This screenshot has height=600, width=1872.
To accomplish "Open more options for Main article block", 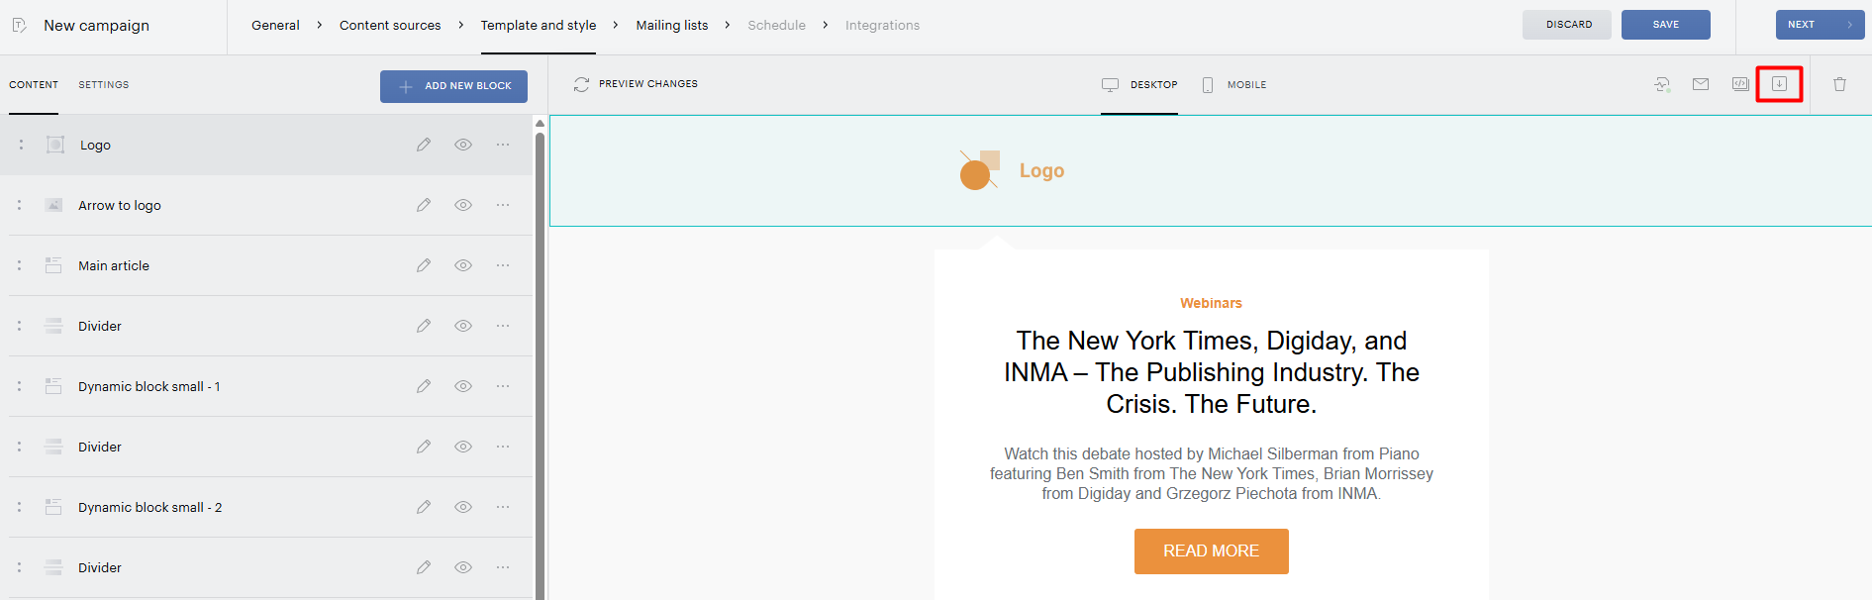I will point(503,265).
